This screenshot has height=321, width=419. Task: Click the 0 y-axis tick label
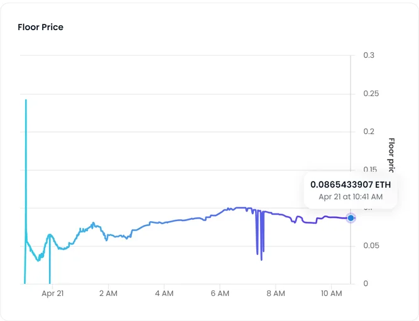click(366, 283)
